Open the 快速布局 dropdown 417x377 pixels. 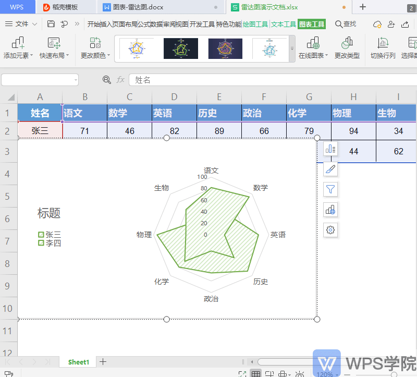(54, 48)
